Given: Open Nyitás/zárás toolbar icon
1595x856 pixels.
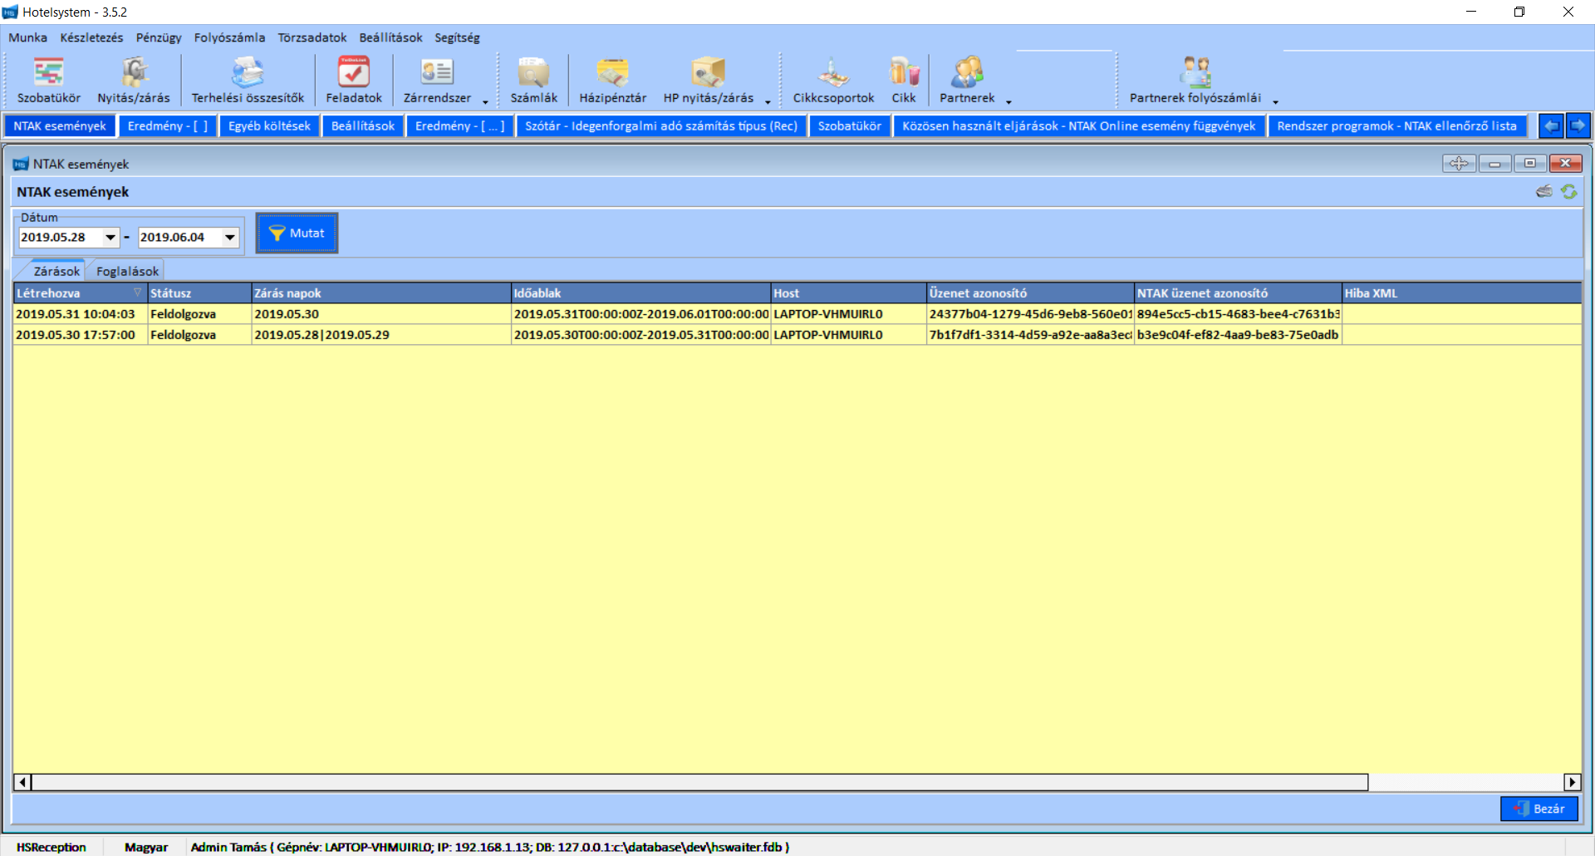Looking at the screenshot, I should coord(134,81).
